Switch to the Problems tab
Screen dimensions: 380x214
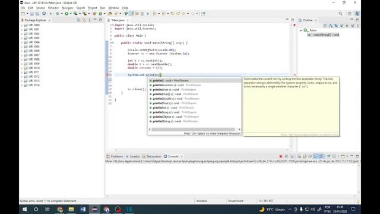[115, 156]
